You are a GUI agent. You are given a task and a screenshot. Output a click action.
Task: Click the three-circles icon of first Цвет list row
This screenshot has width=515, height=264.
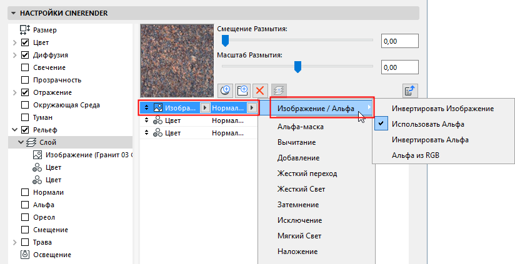point(157,120)
